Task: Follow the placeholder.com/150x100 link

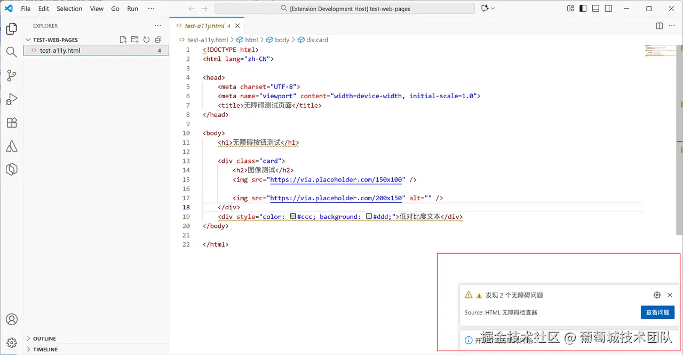Action: pos(337,180)
